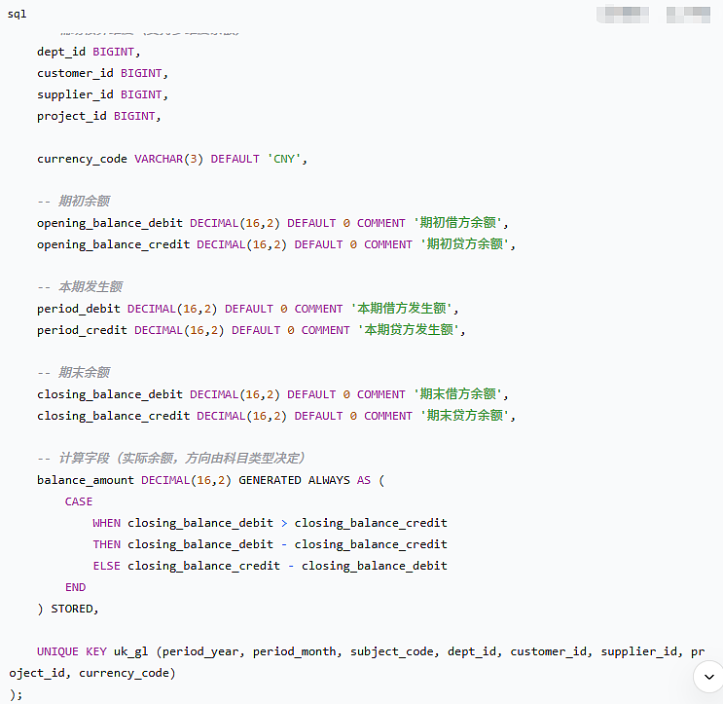Click the '-- 本期发生额' comment line
The width and height of the screenshot is (723, 704).
click(80, 287)
